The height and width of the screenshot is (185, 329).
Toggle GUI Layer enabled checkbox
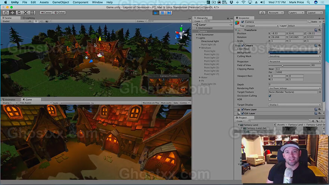(x=243, y=113)
